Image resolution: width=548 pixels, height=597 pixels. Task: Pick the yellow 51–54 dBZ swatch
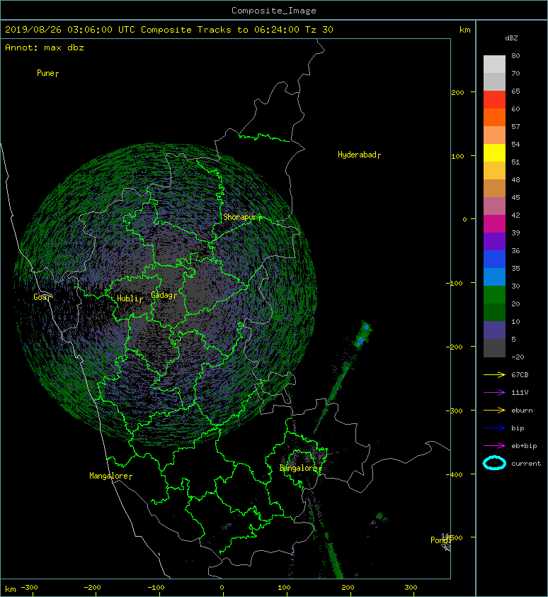click(494, 153)
